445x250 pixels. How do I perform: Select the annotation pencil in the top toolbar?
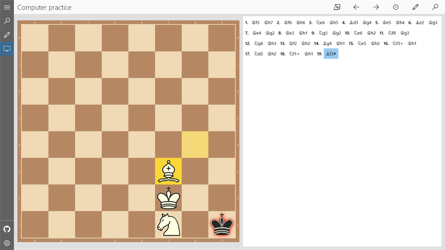pyautogui.click(x=415, y=7)
